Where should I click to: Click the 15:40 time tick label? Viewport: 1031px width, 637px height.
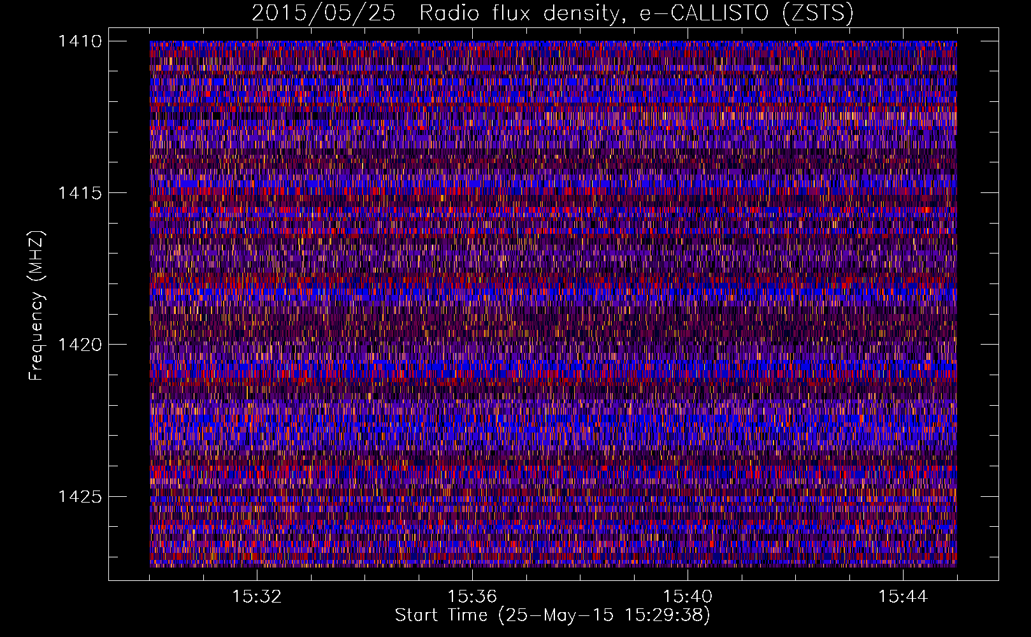[x=688, y=596]
